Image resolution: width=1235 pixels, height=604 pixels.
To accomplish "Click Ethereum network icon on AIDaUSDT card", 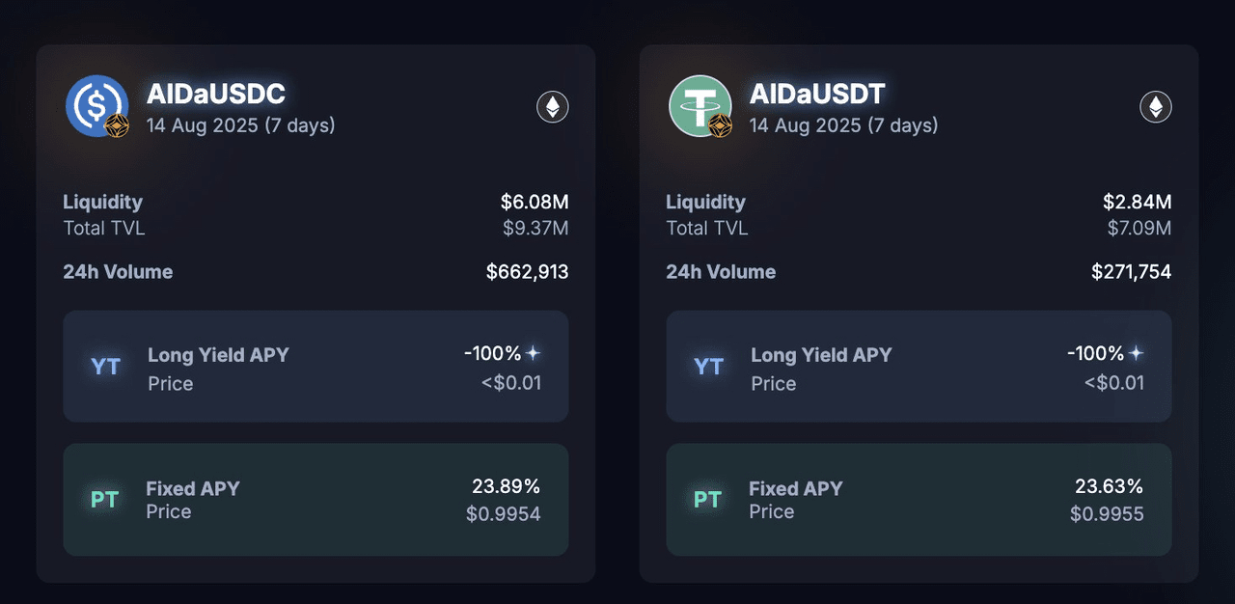I will [1156, 107].
